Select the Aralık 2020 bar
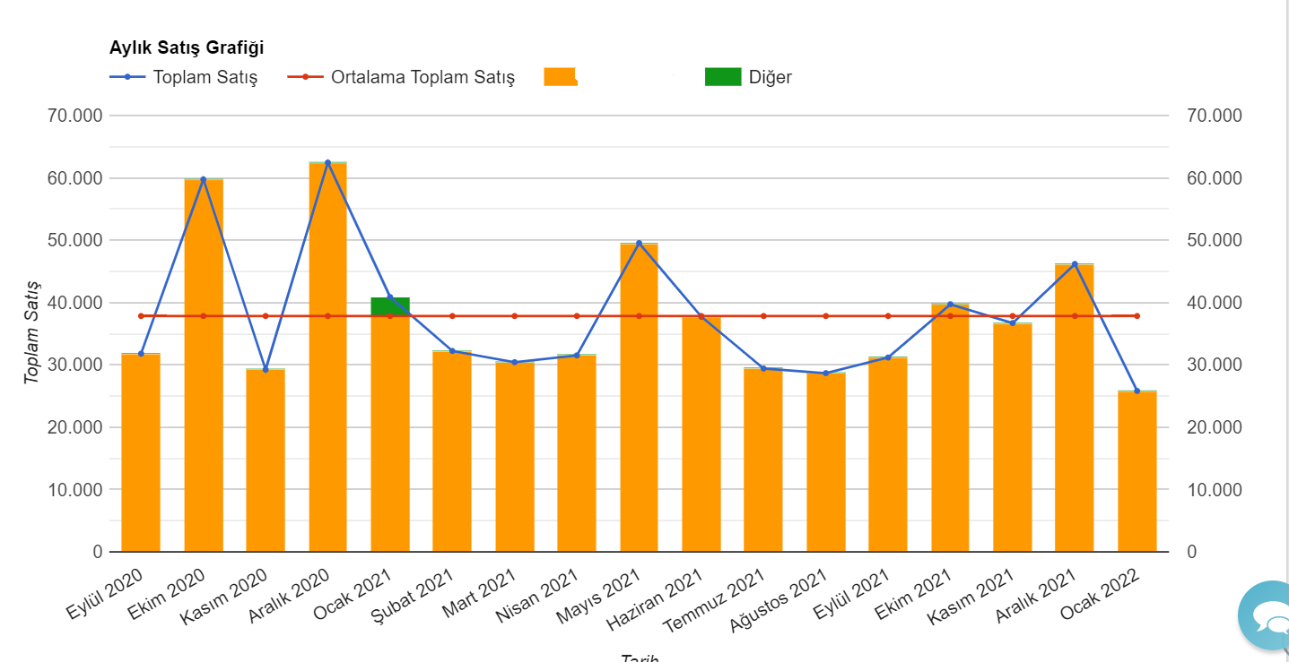 click(x=327, y=357)
